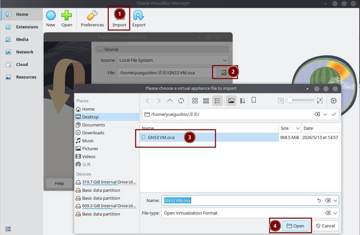The image size is (360, 235).
Task: Open Media in the sidebar
Action: pyautogui.click(x=22, y=39)
